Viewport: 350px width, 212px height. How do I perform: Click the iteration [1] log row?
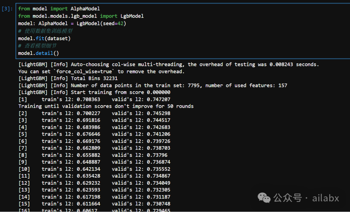click(94, 99)
